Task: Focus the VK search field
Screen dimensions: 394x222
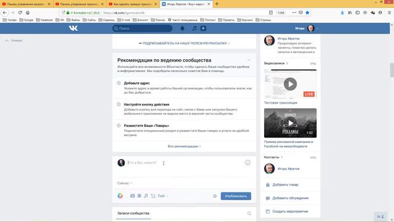Action: [x=142, y=28]
